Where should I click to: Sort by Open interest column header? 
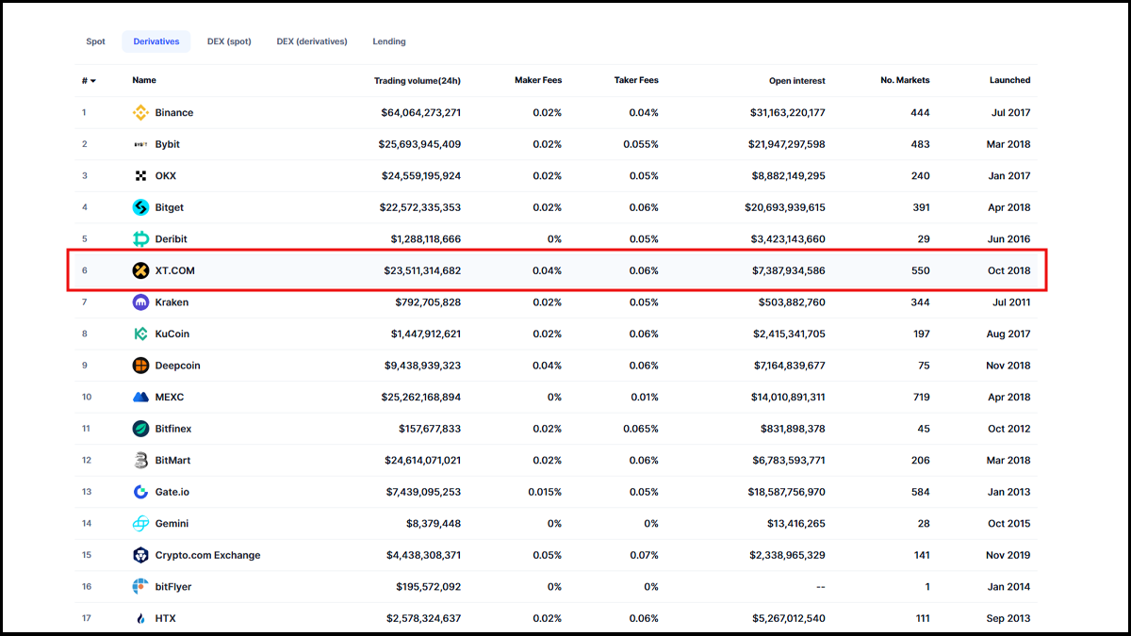click(x=797, y=81)
